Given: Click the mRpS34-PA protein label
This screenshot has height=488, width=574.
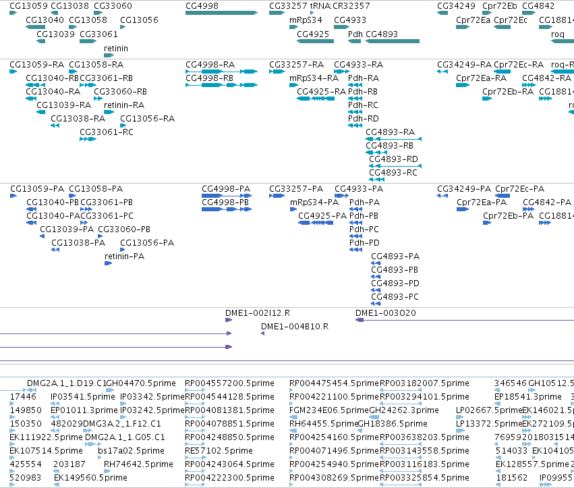Looking at the screenshot, I should tap(314, 202).
